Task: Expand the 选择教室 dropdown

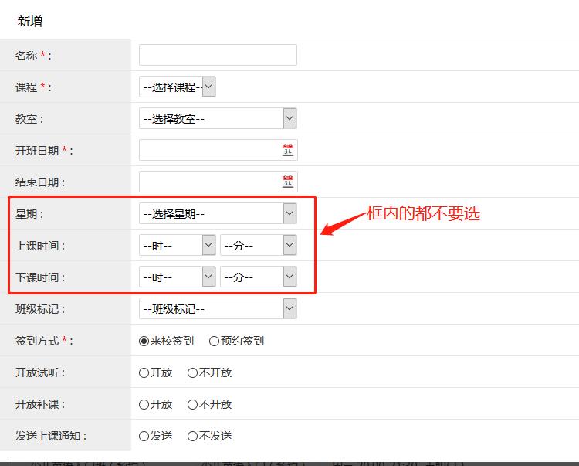Action: pyautogui.click(x=218, y=119)
